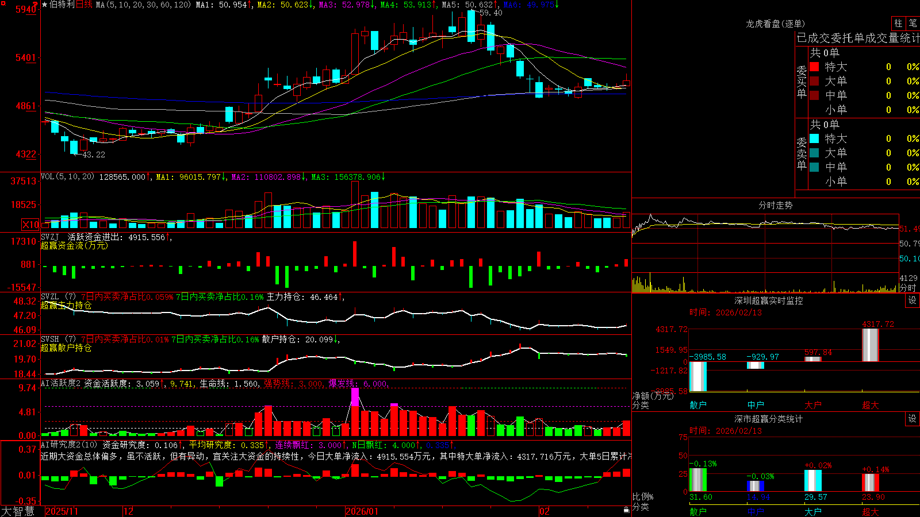
Task: Click the 分时走势 panel title
Action: (x=775, y=205)
